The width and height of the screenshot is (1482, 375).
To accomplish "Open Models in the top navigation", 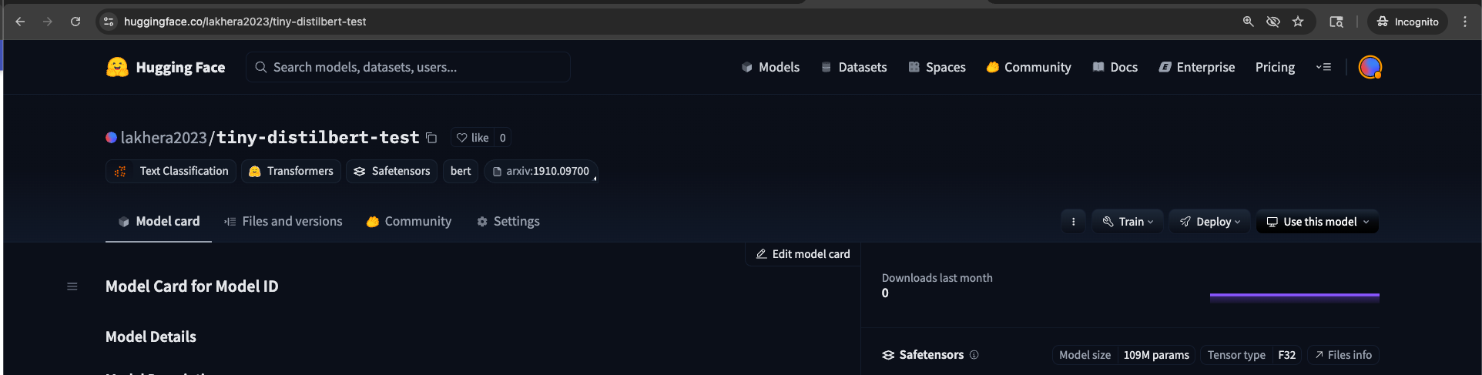I will pyautogui.click(x=770, y=67).
